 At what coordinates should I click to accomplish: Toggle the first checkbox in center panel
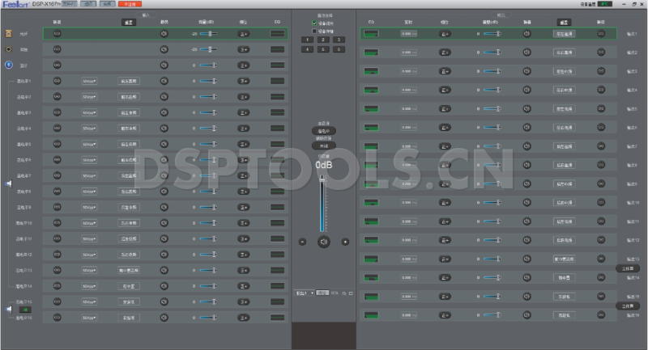[x=314, y=23]
